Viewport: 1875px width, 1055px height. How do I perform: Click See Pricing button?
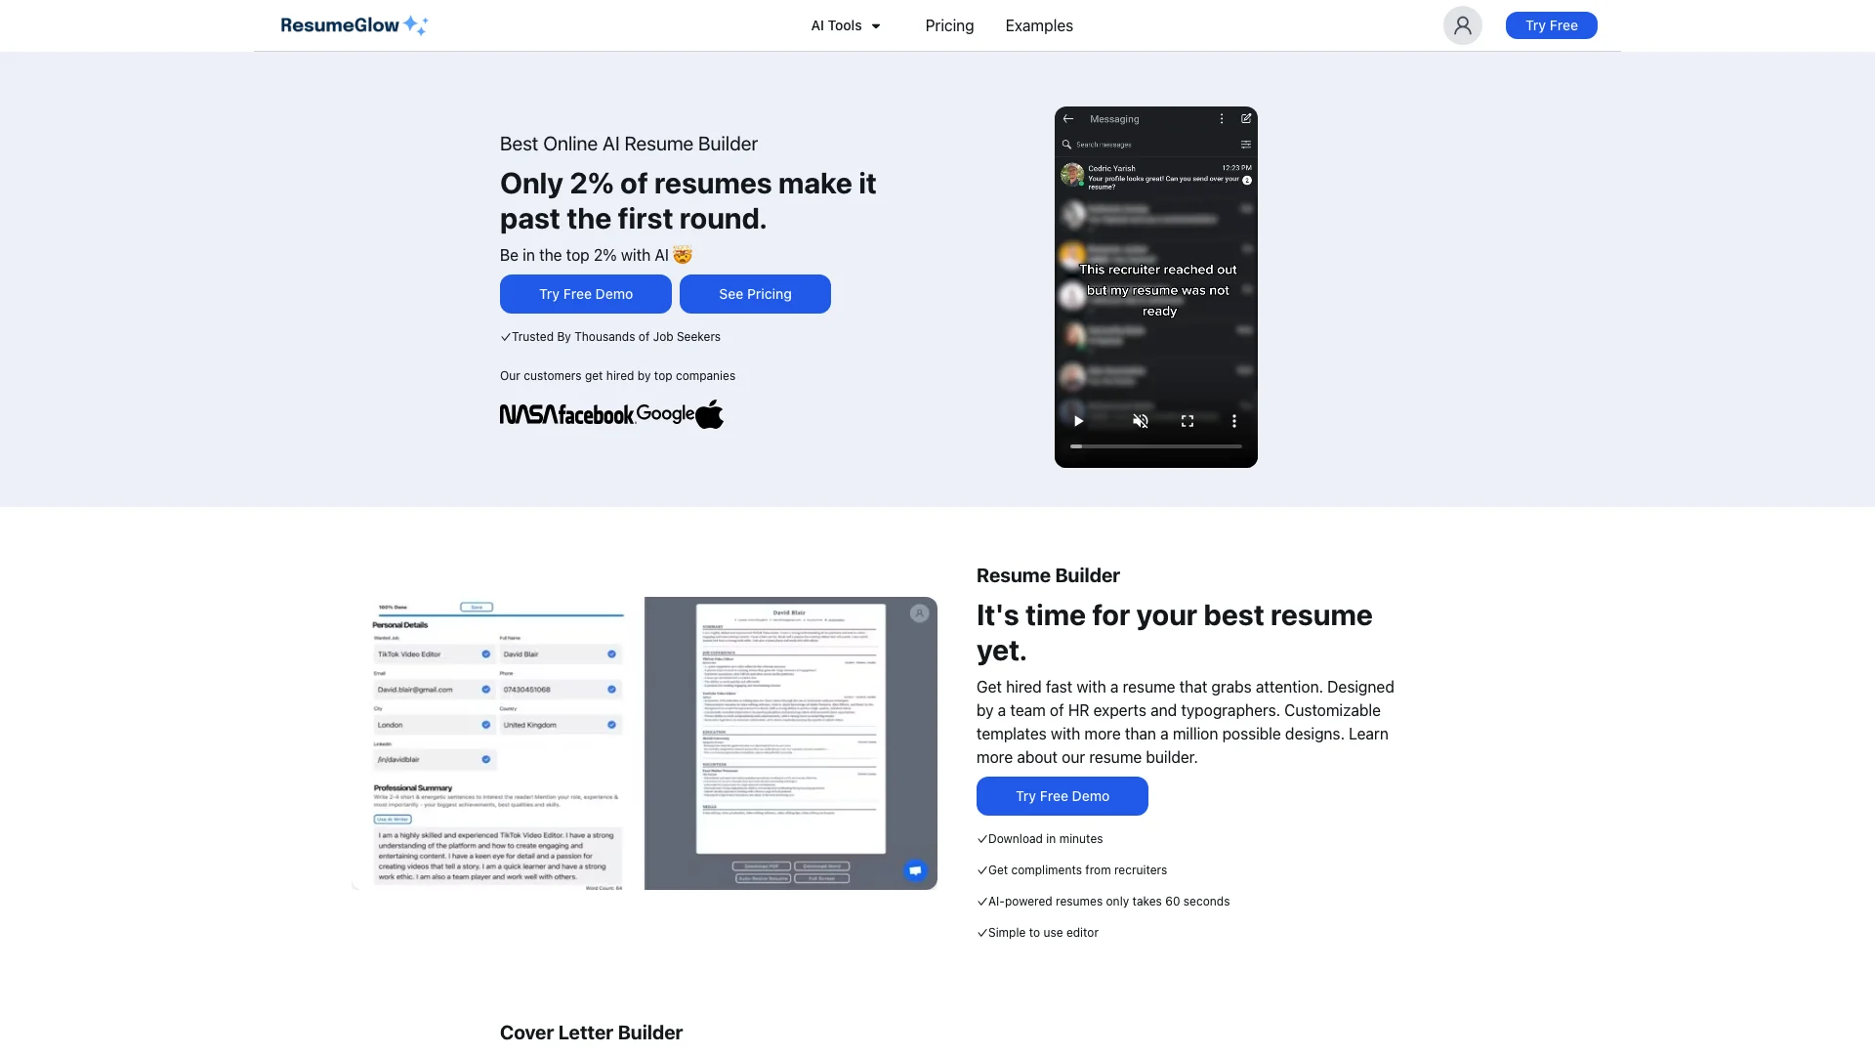755,294
